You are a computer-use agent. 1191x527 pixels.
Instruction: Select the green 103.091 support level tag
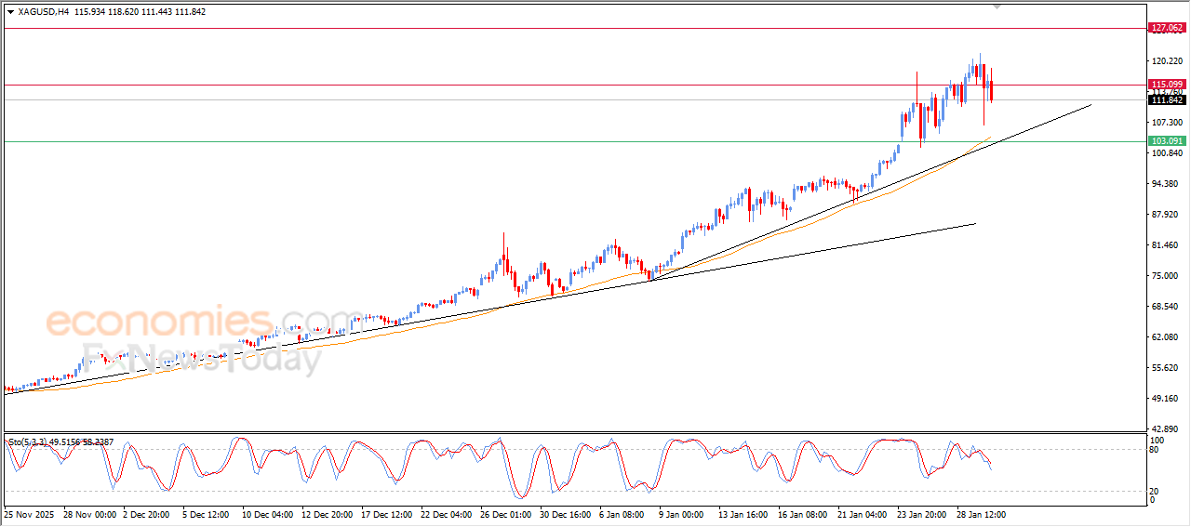(1167, 141)
